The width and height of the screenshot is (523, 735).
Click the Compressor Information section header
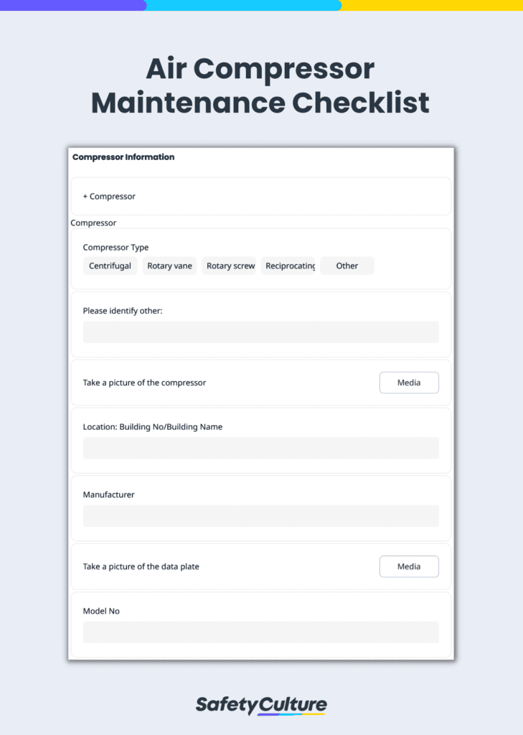point(123,157)
